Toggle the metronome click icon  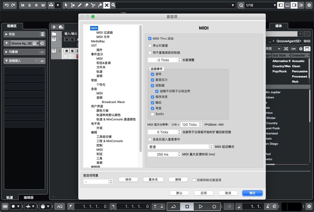point(268,206)
